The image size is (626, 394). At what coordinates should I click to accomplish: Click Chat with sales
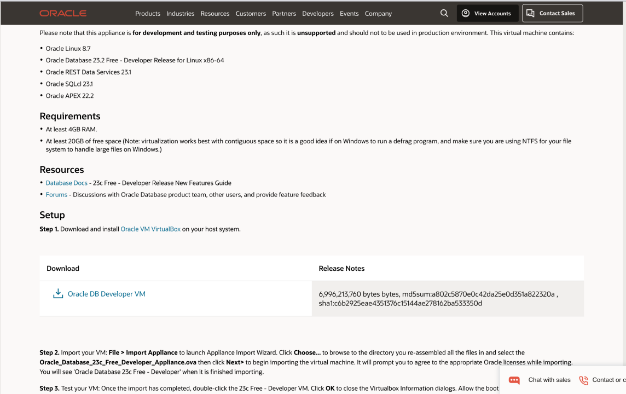tap(549, 380)
